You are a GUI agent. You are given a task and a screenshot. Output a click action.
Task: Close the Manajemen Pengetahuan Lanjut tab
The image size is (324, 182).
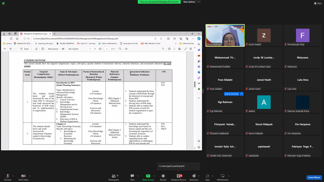pyautogui.click(x=50, y=34)
